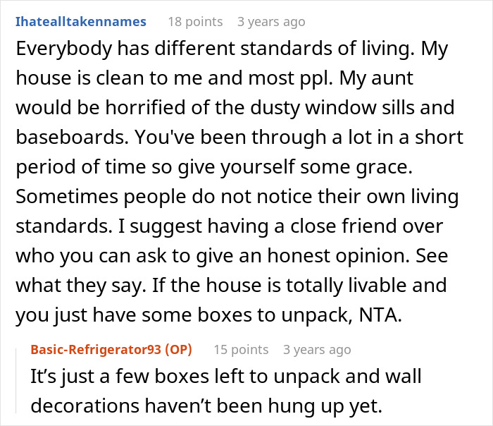Collapse the reply using its left thread line
The height and width of the screenshot is (426, 493).
pyautogui.click(x=18, y=381)
